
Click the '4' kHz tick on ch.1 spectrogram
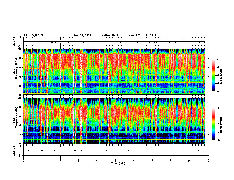(x=21, y=77)
